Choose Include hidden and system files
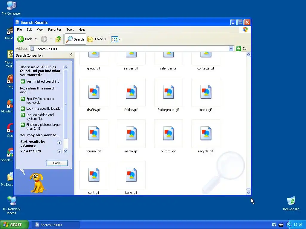Screen dimensions: 306x229 37,117
